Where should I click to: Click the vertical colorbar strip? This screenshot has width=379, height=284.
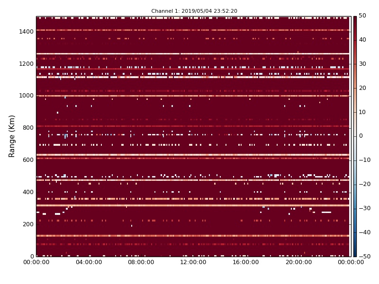point(355,136)
